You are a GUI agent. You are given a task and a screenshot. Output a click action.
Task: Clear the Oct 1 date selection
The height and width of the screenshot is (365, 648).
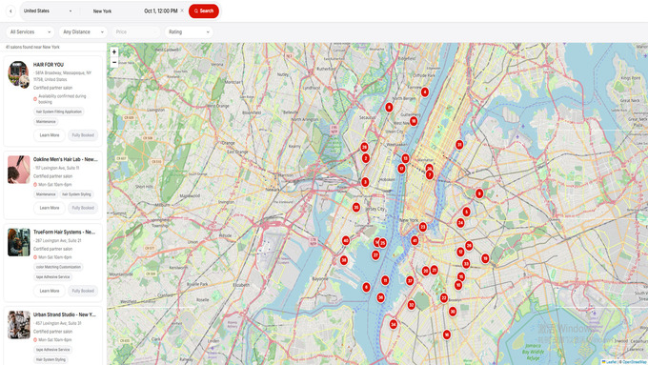pos(182,10)
